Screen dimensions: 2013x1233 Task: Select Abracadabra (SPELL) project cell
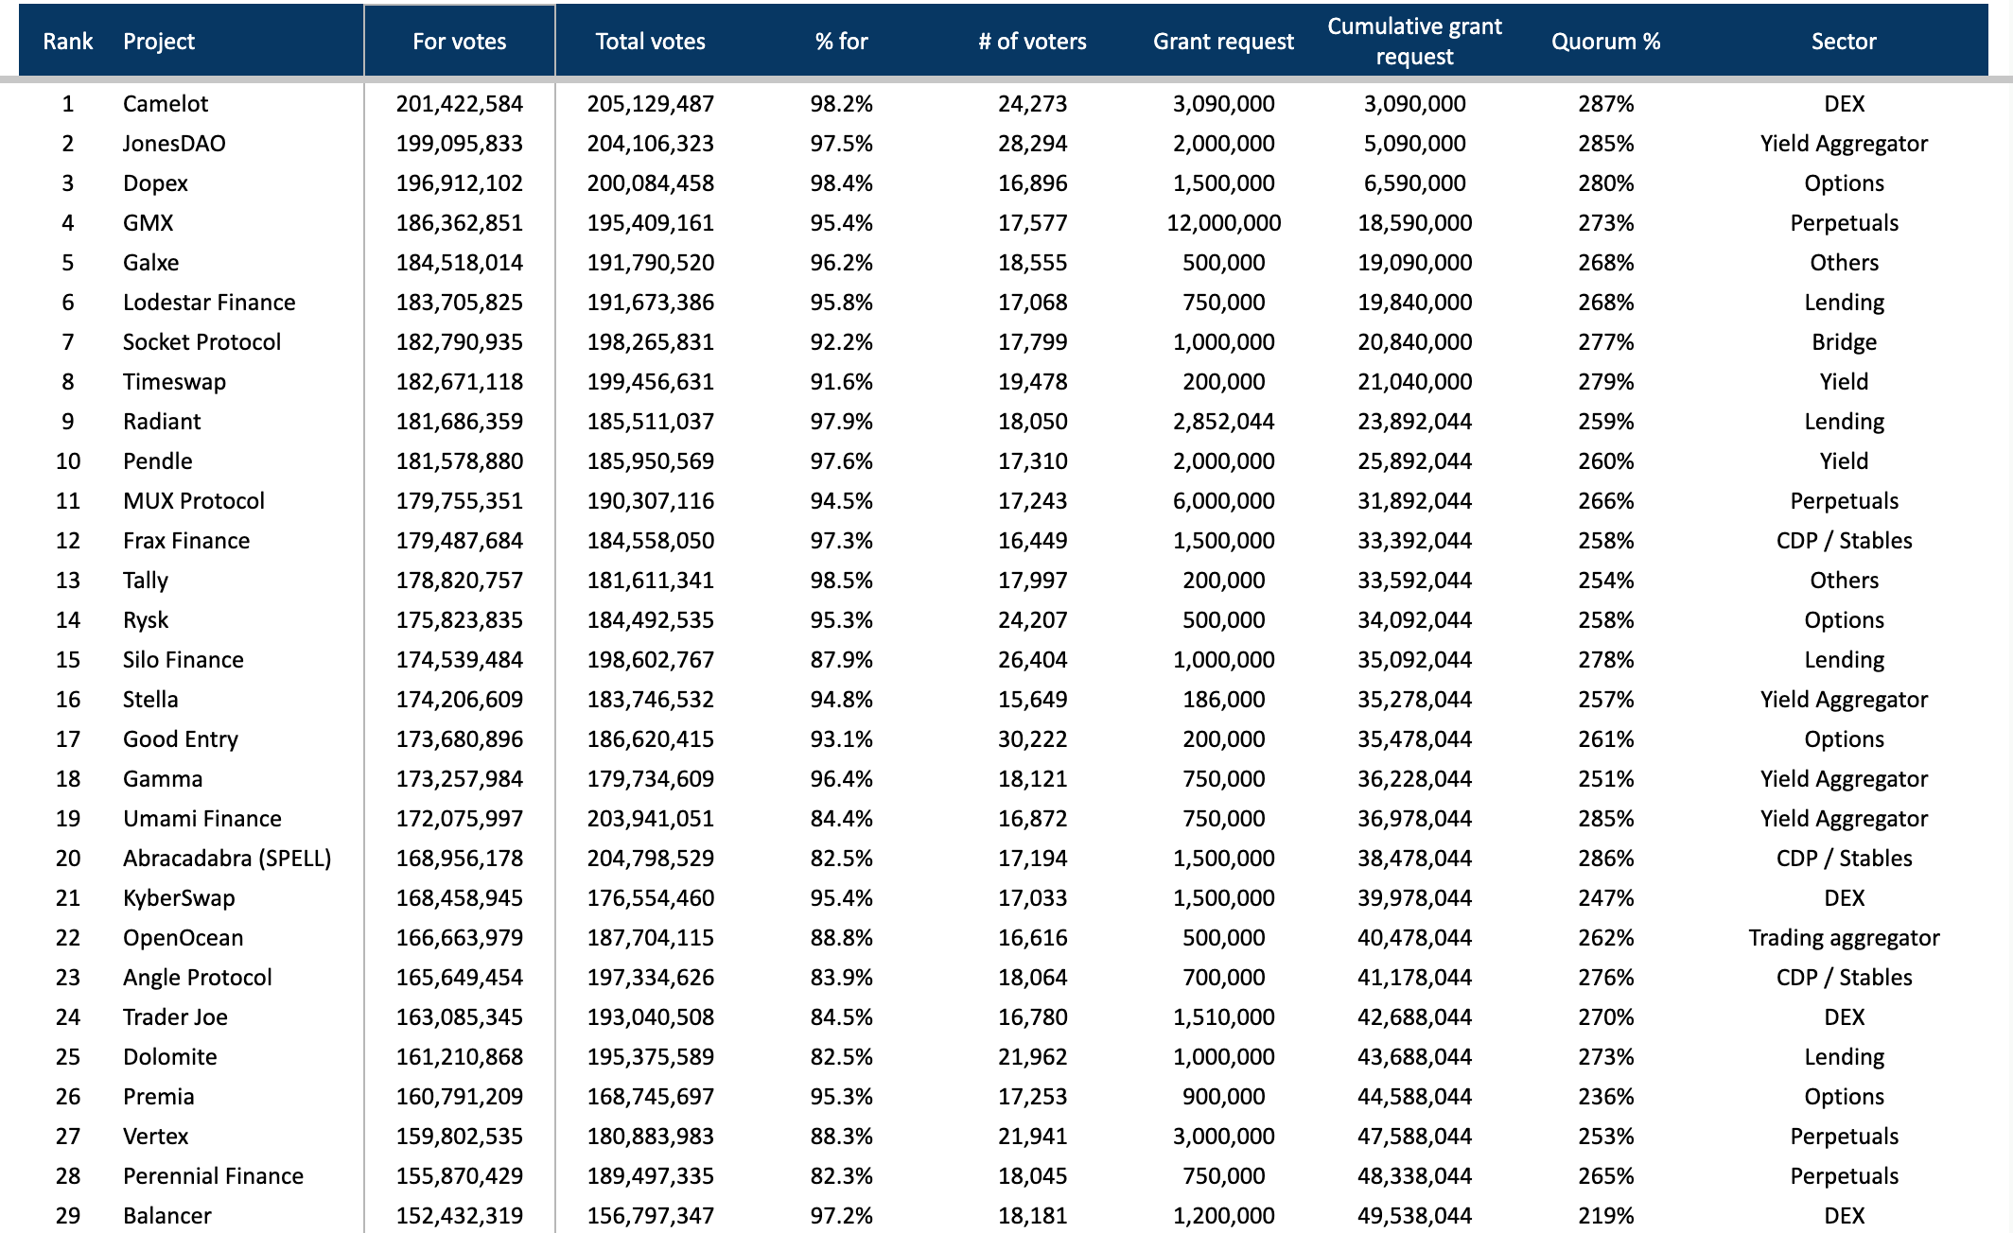[x=227, y=859]
